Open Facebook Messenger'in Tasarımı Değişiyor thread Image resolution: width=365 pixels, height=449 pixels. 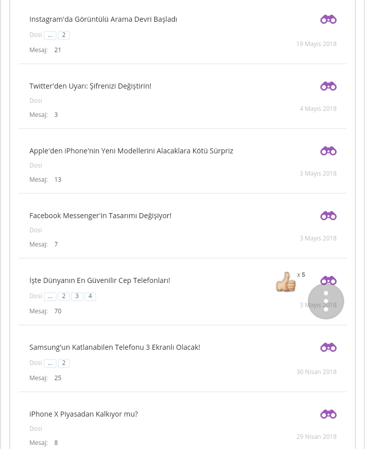coord(100,216)
